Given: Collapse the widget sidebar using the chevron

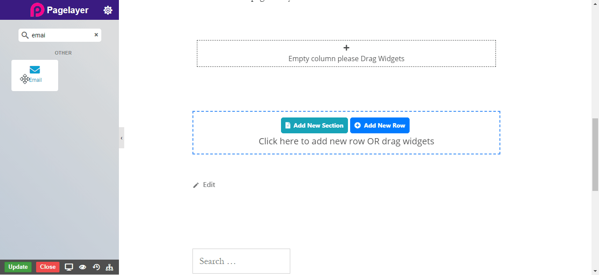Looking at the screenshot, I should 122,138.
